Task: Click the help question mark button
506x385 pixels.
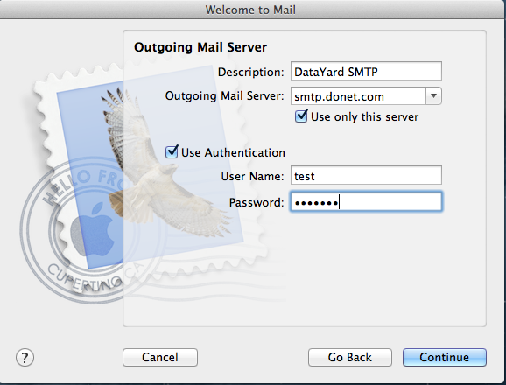Action: (x=25, y=358)
